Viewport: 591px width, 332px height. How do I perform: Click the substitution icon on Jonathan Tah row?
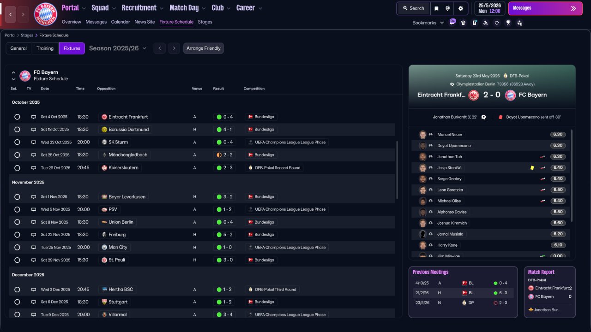tap(543, 157)
